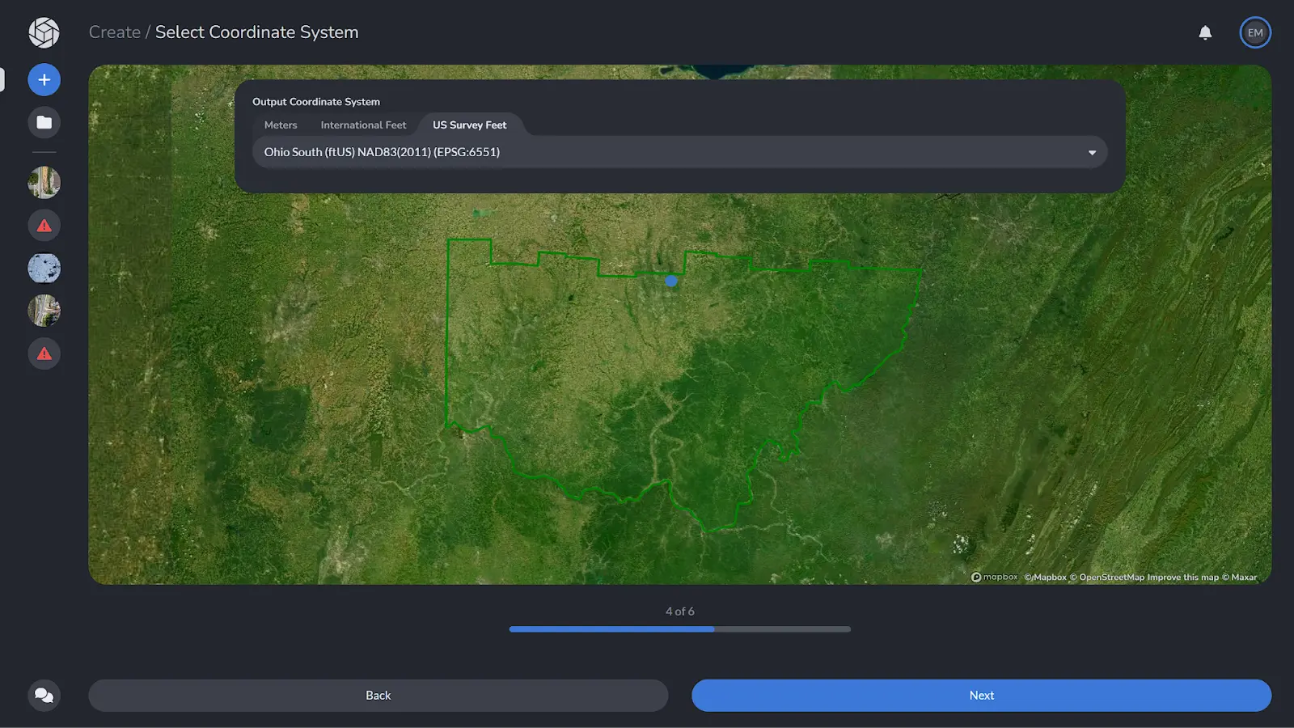Click the dropdown arrow next to EPSG:6551
The image size is (1294, 728).
pos(1092,152)
